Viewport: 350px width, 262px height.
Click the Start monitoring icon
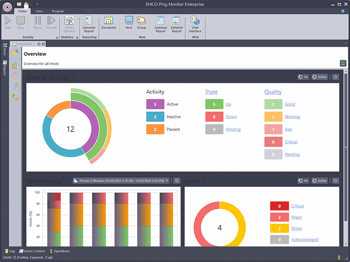[x=8, y=22]
